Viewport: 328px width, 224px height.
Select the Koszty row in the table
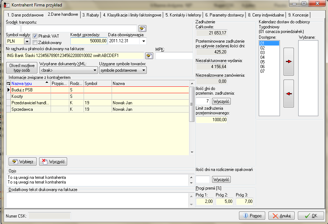tap(98, 96)
